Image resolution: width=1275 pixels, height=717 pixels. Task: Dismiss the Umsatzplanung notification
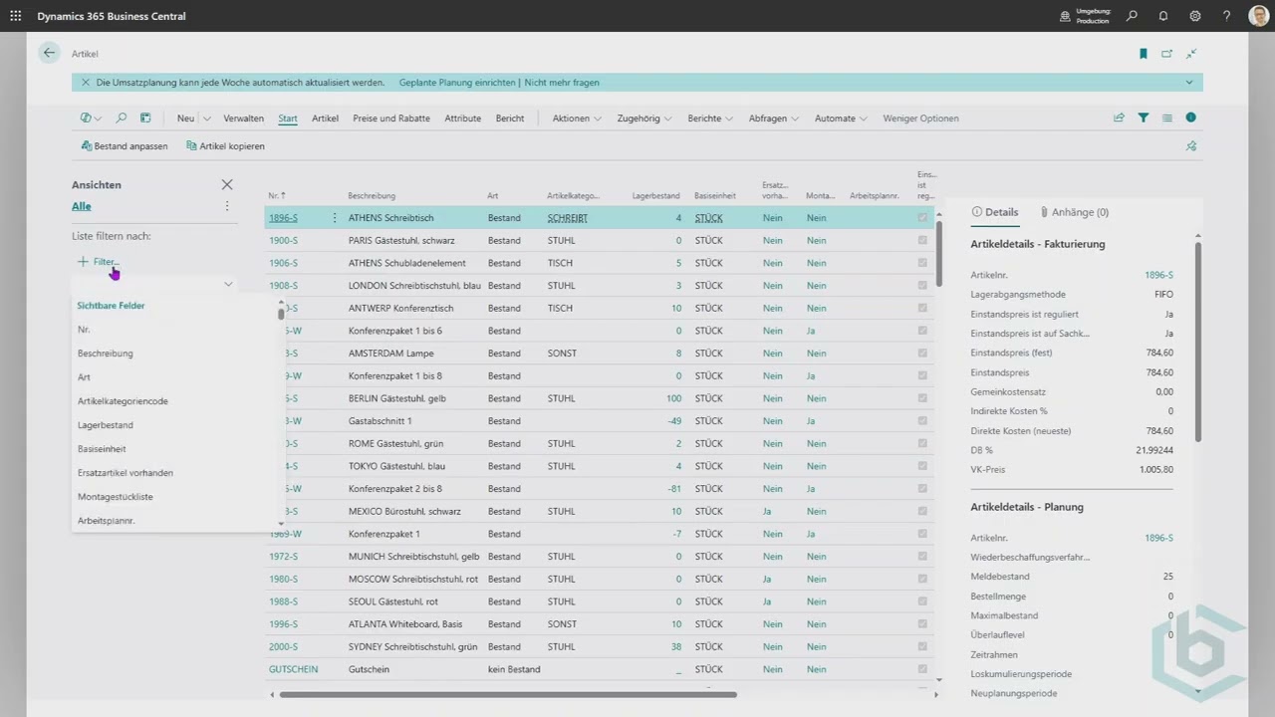86,83
